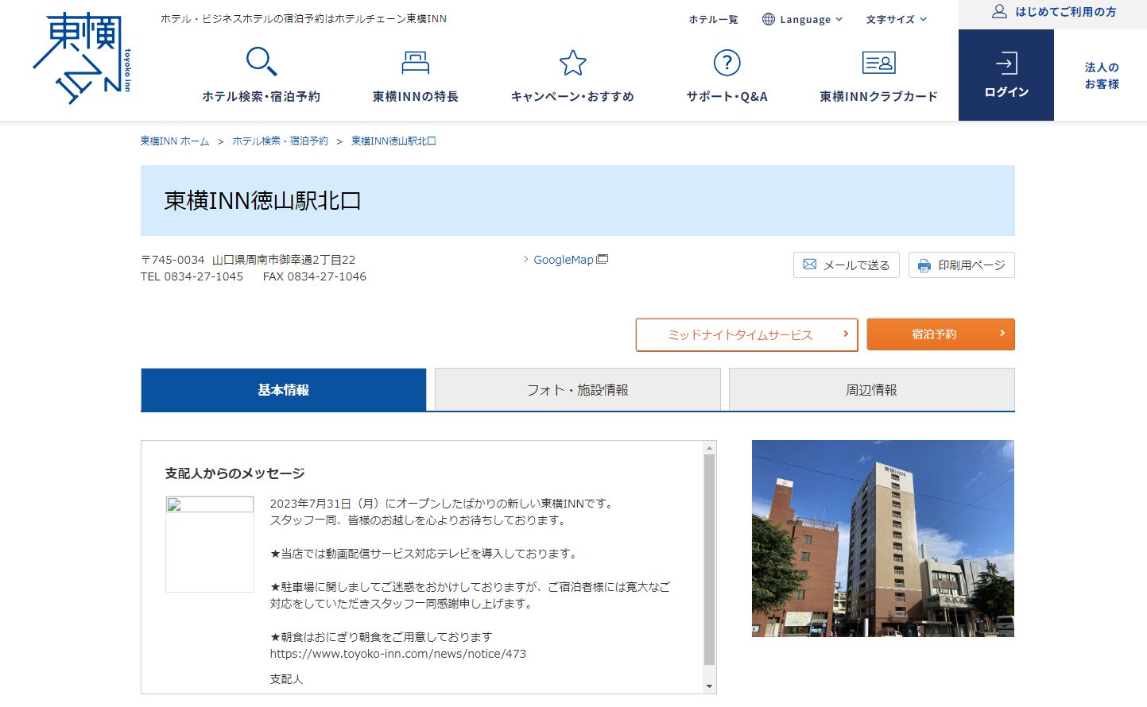Click the club card icon
Image resolution: width=1147 pixels, height=707 pixels.
click(878, 62)
